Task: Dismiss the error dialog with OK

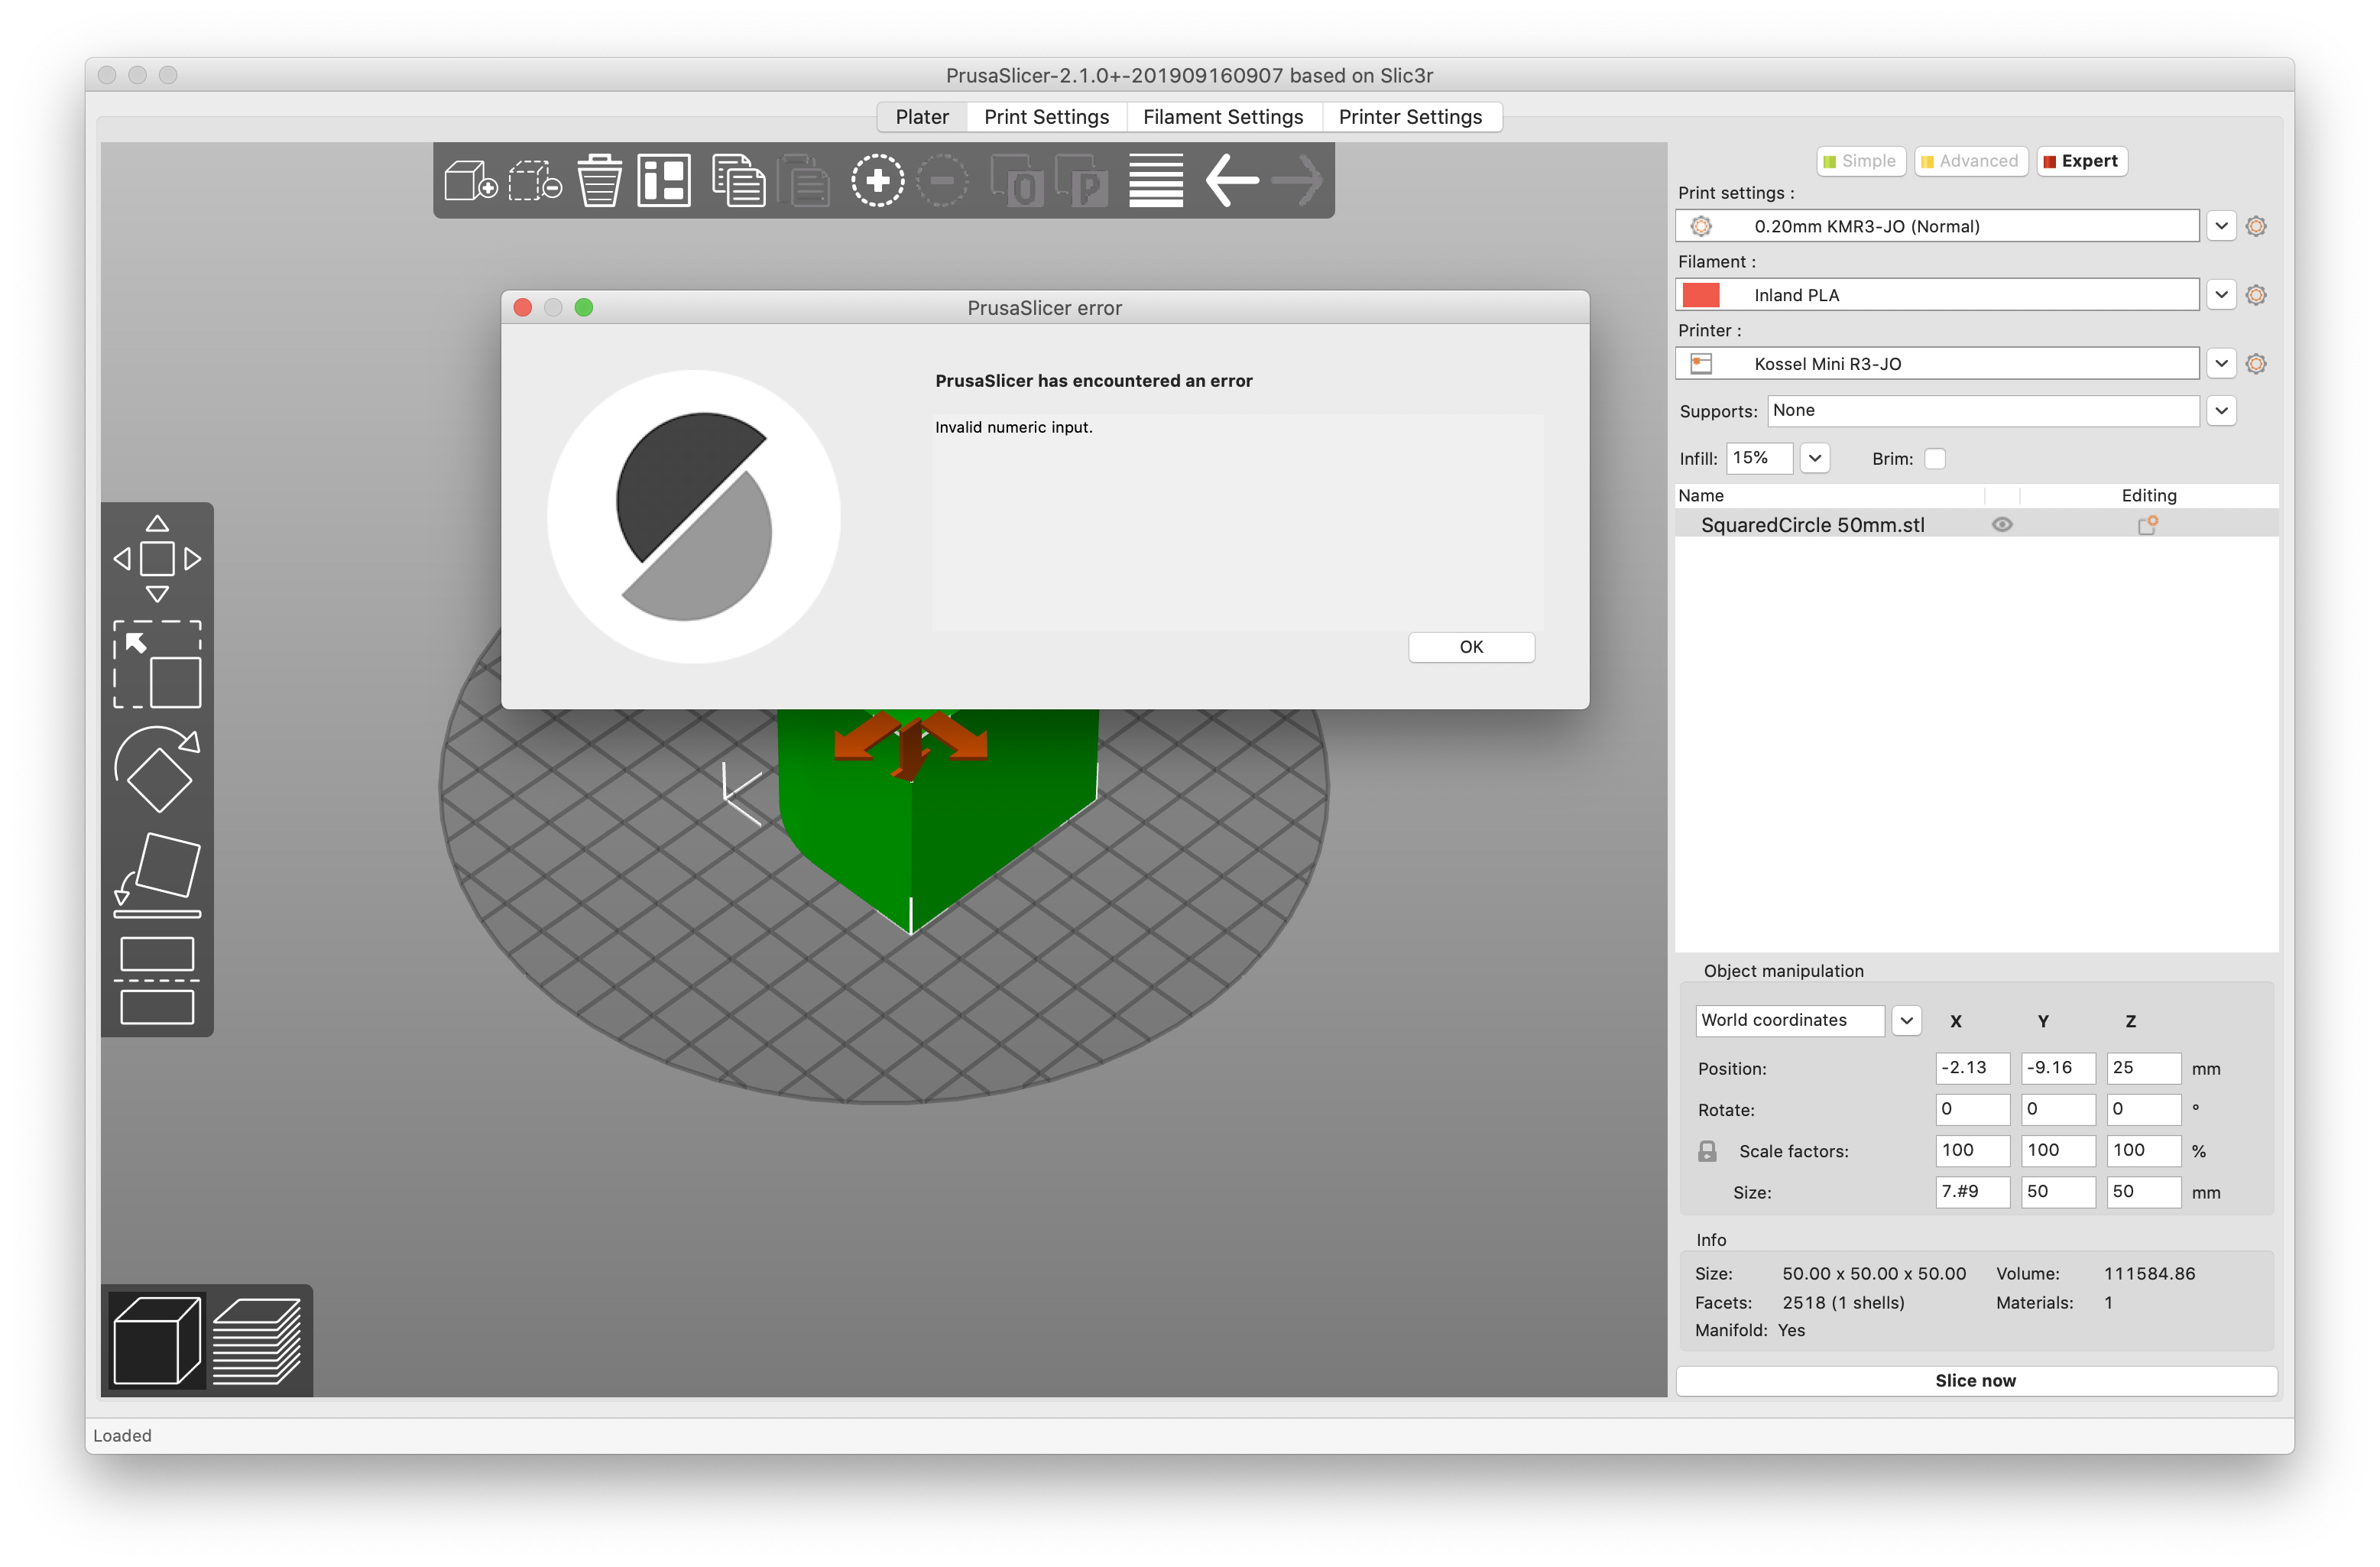Action: pyautogui.click(x=1470, y=647)
